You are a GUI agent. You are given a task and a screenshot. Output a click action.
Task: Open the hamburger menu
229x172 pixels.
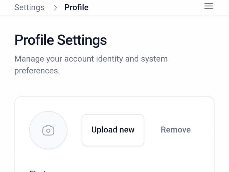209,6
